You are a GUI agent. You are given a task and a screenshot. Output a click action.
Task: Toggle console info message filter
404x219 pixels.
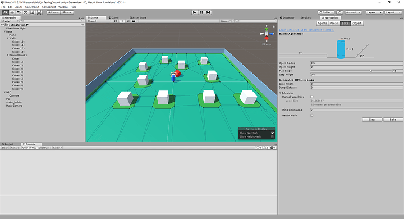pos(259,148)
